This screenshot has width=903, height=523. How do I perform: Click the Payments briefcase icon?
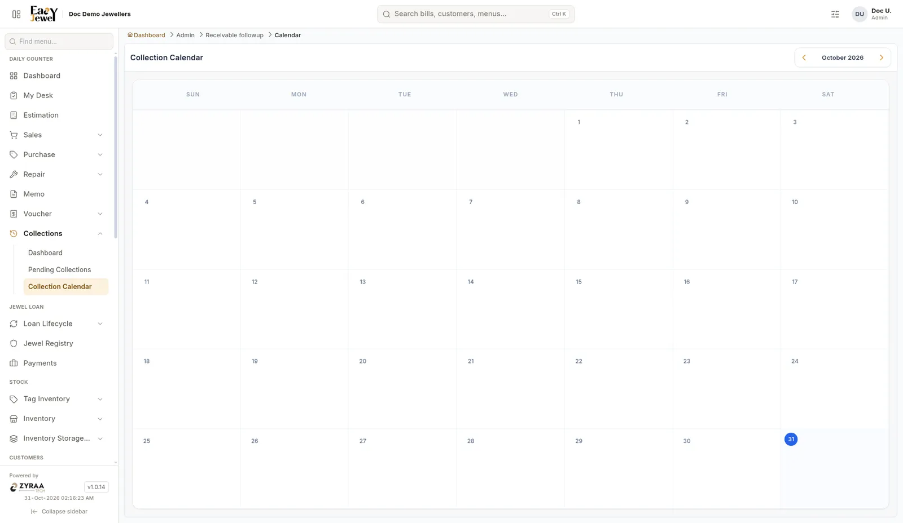[14, 363]
